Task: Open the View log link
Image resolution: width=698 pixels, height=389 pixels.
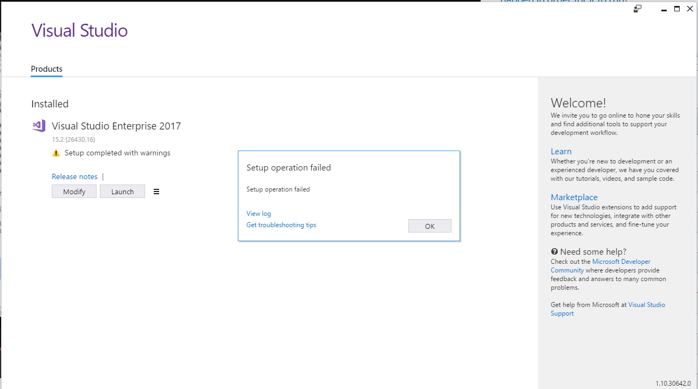Action: coord(258,213)
